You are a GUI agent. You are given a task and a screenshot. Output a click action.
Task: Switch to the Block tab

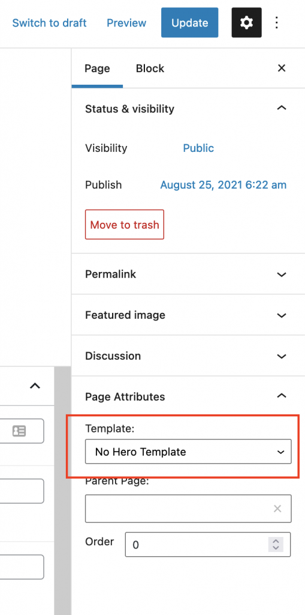tap(150, 68)
